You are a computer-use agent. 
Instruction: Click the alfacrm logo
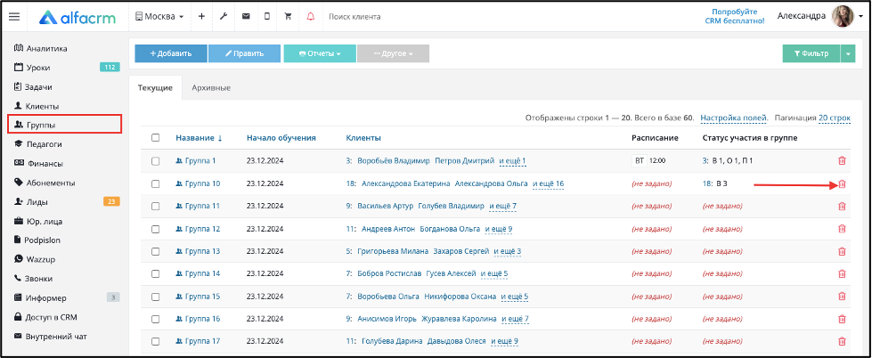click(x=77, y=17)
